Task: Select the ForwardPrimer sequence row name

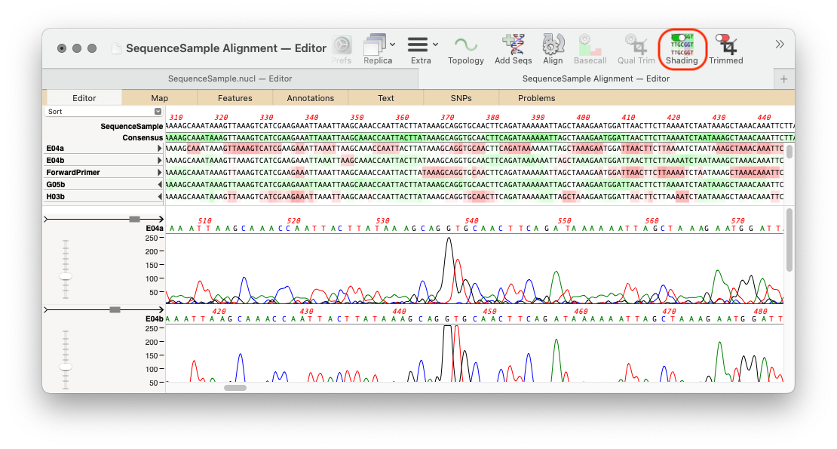Action: point(73,173)
